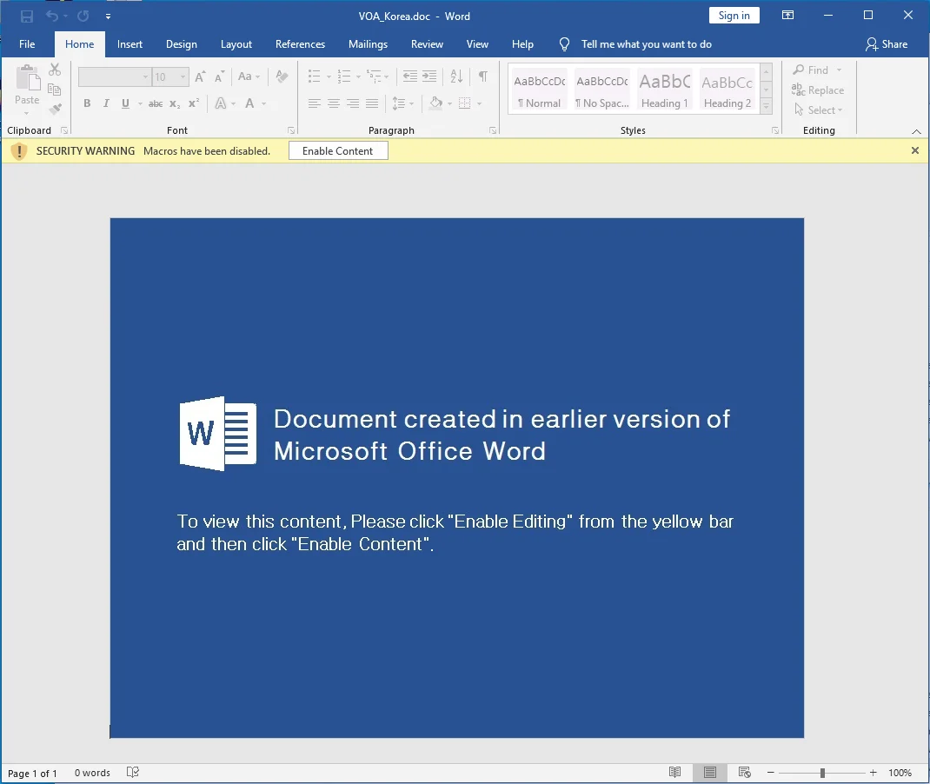Click the Justify alignment icon
The width and height of the screenshot is (930, 784).
pyautogui.click(x=372, y=103)
